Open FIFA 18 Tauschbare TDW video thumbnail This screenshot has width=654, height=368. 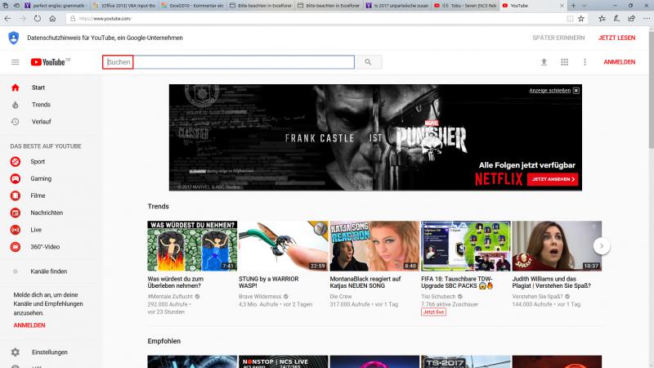[465, 246]
